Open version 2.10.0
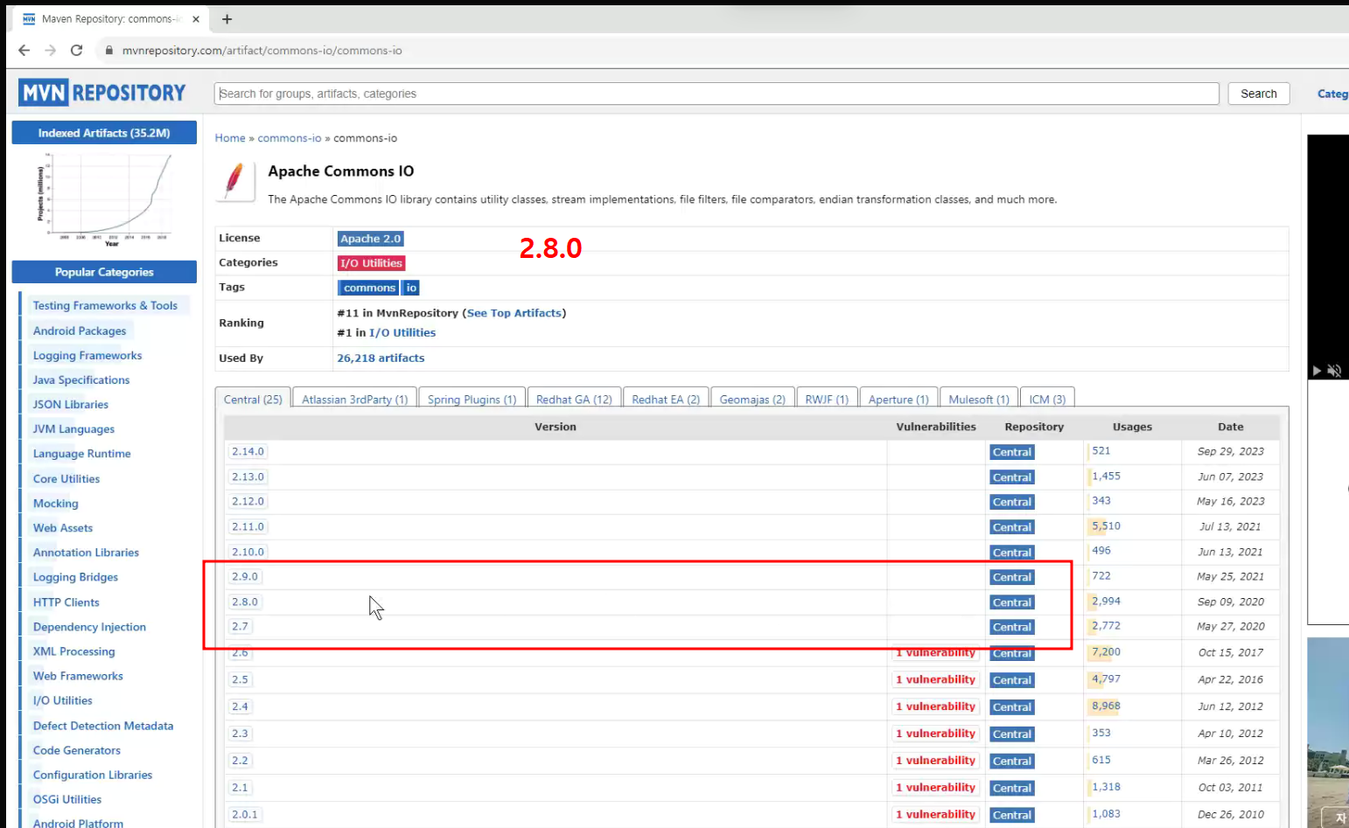This screenshot has height=828, width=1349. point(248,552)
